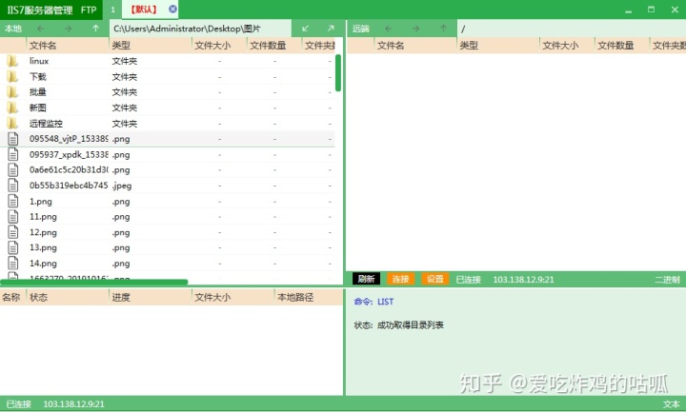Select the 远程监控 folder name
The width and height of the screenshot is (686, 412).
tap(46, 124)
